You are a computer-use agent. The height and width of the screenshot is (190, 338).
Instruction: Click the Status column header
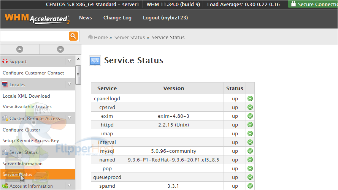click(235, 88)
